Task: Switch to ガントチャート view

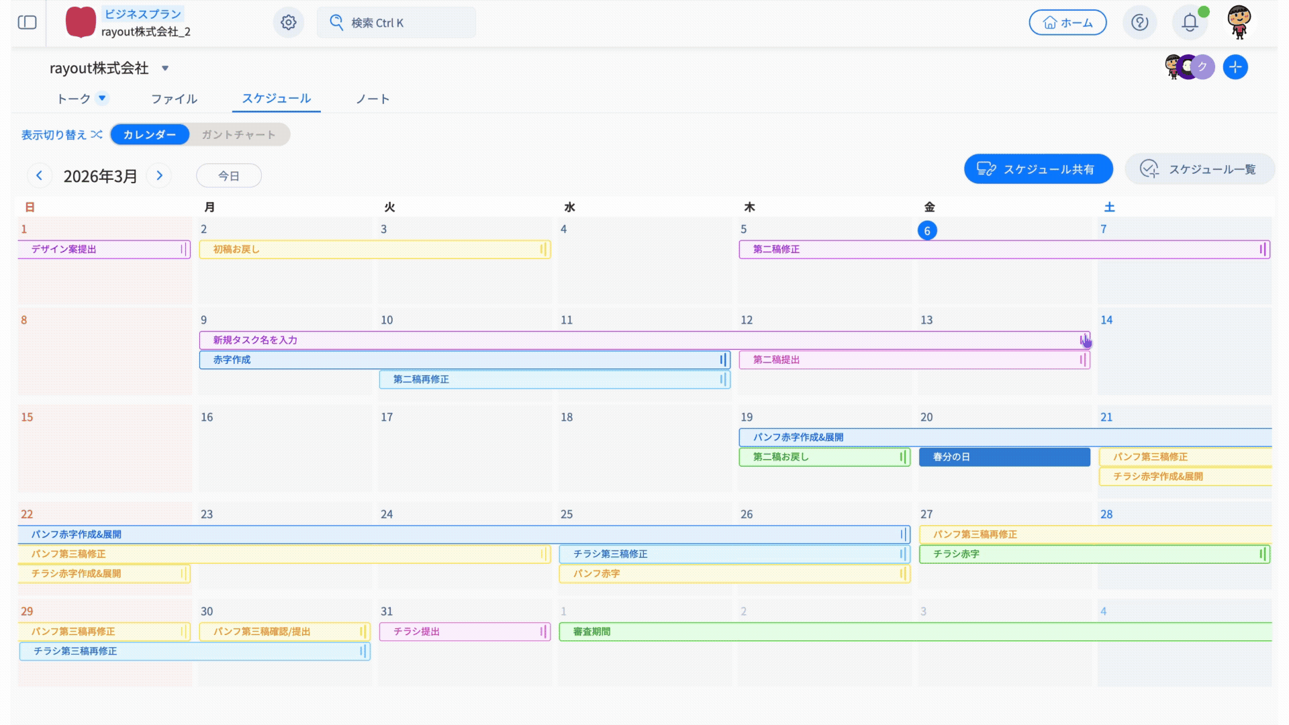Action: click(238, 134)
